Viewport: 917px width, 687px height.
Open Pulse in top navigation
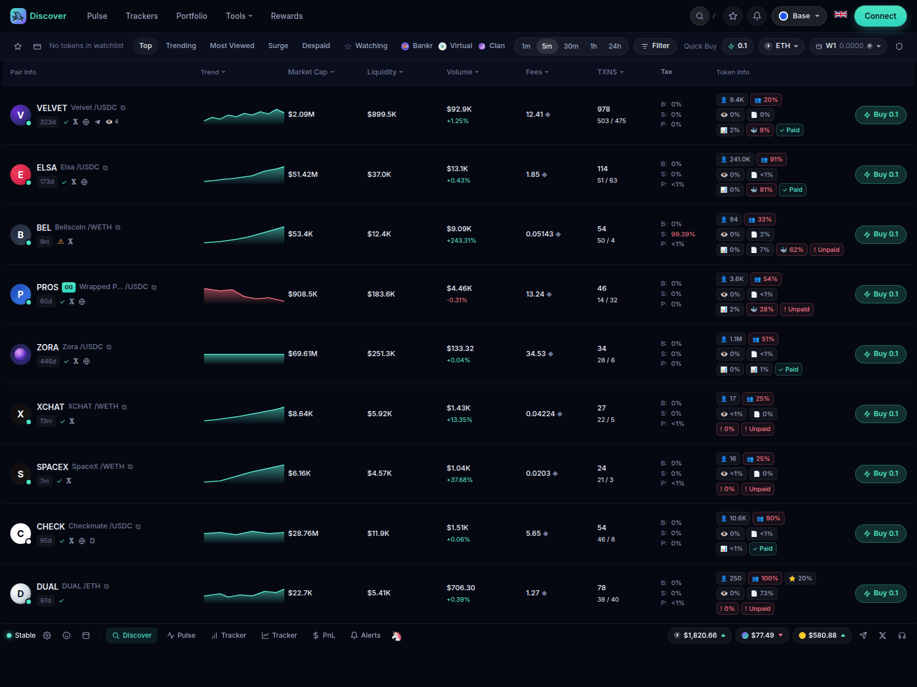tap(97, 16)
